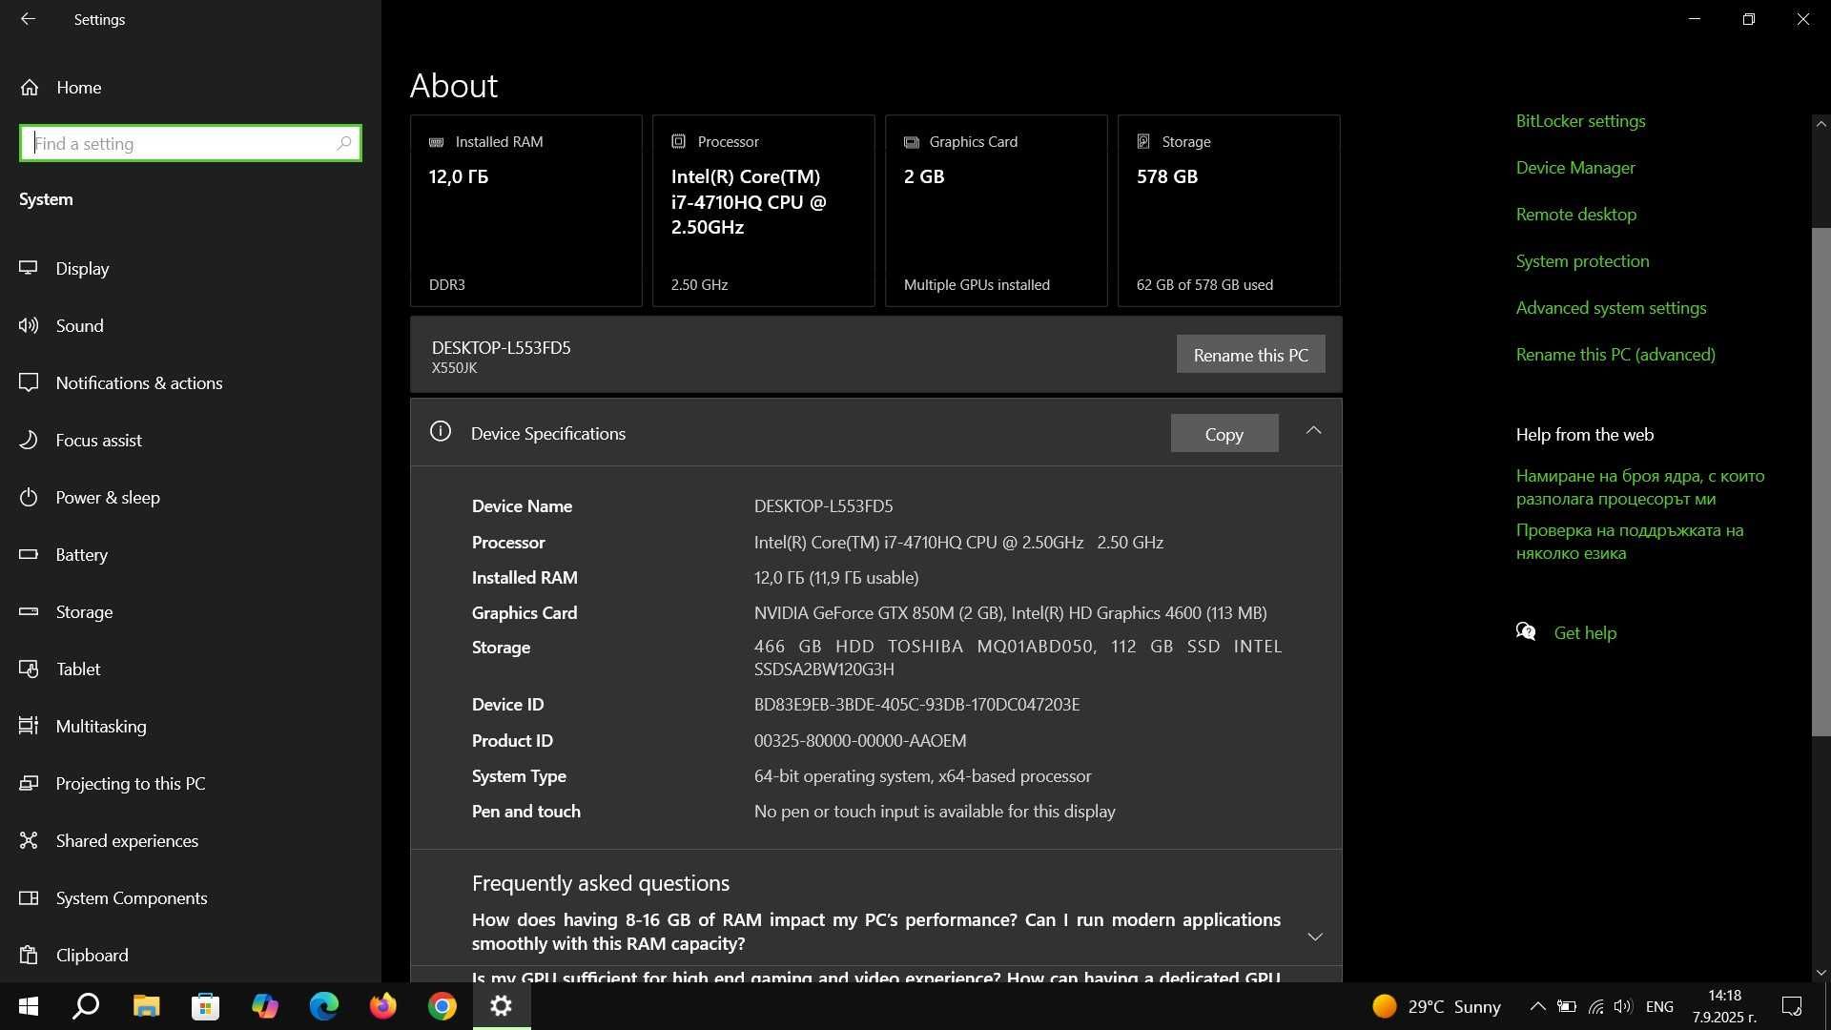1831x1030 pixels.
Task: Open Rename this PC (advanced) link
Action: pos(1615,355)
